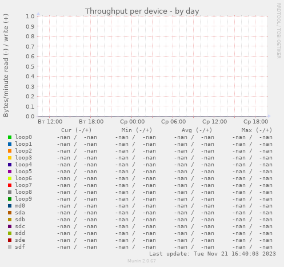Click the 0.5 y-axis value
Image resolution: width=284 pixels, height=267 pixels.
point(30,66)
